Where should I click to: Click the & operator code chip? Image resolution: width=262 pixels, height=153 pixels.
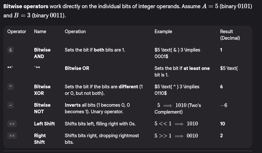pyautogui.click(x=11, y=50)
